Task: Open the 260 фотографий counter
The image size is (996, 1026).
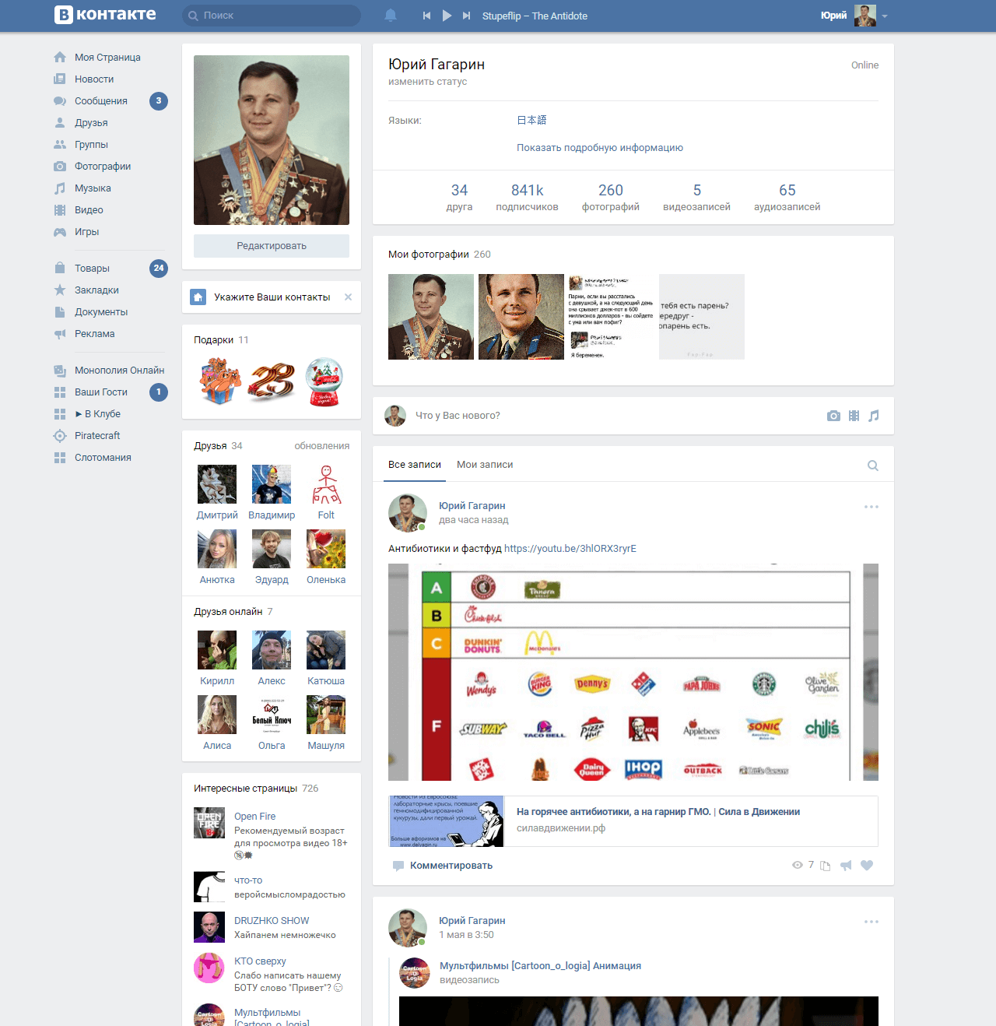Action: (x=611, y=198)
